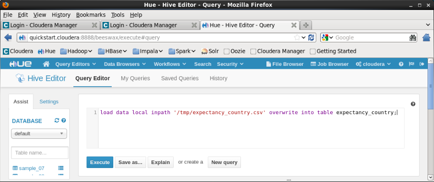Open a new tab with the plus button
434x182 pixels.
tap(306, 25)
